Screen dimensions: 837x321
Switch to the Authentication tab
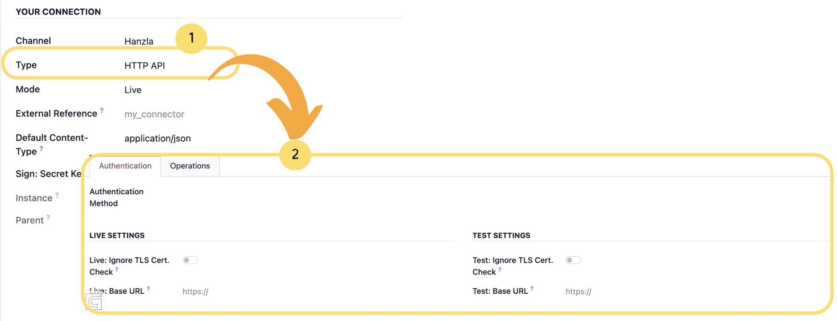pos(125,166)
